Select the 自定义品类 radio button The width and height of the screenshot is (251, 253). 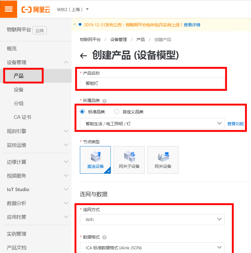[x=117, y=111]
